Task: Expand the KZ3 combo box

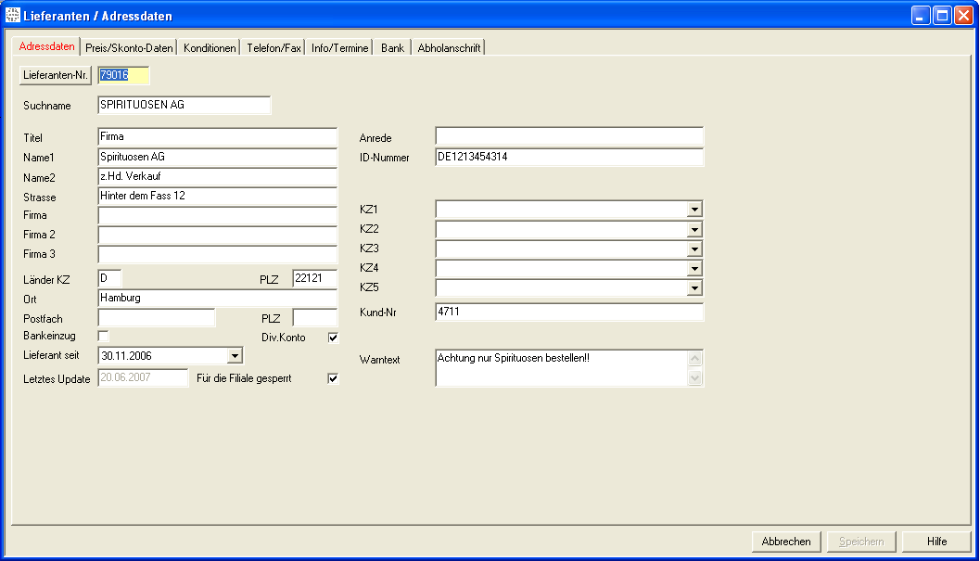Action: (694, 249)
